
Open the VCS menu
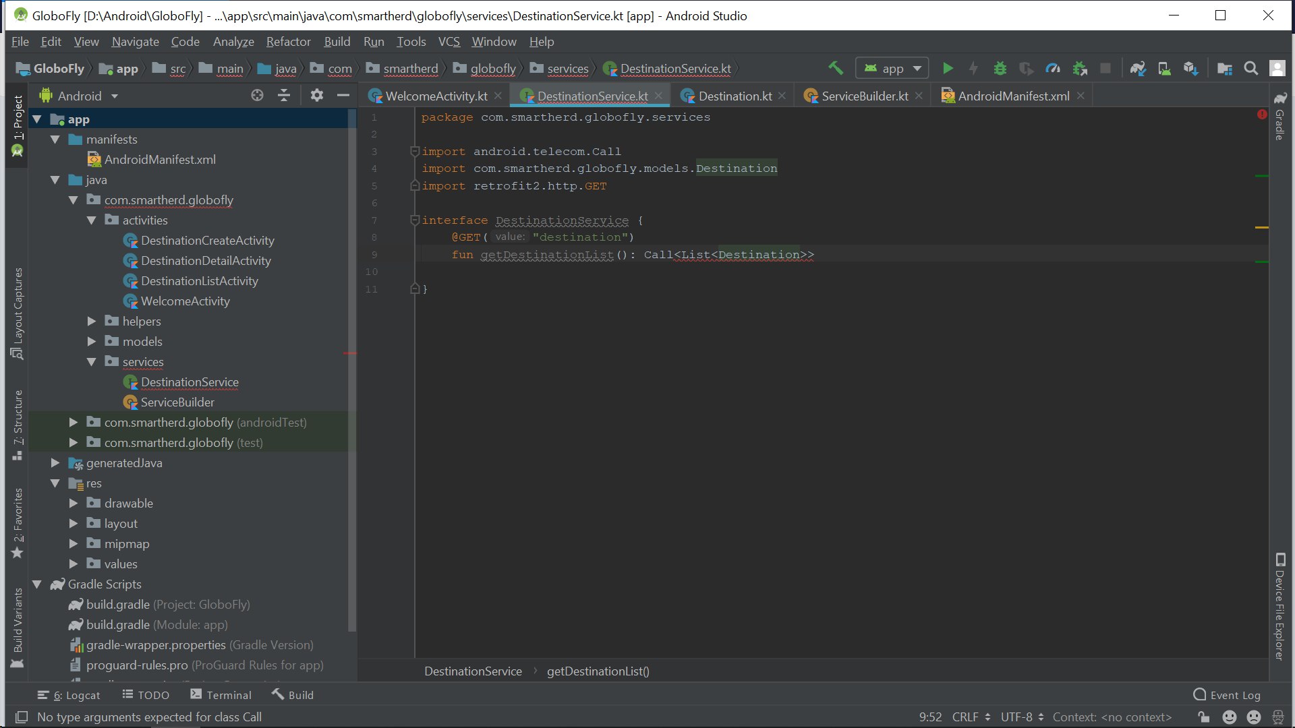pyautogui.click(x=449, y=42)
